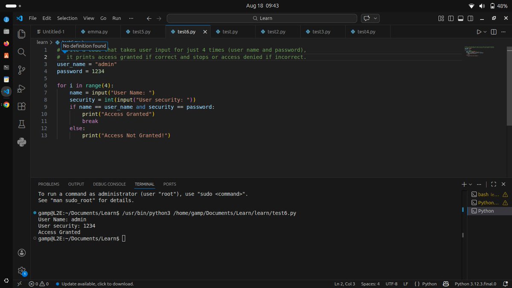The width and height of the screenshot is (512, 288).
Task: Open the Python extension view
Action: (x=21, y=143)
